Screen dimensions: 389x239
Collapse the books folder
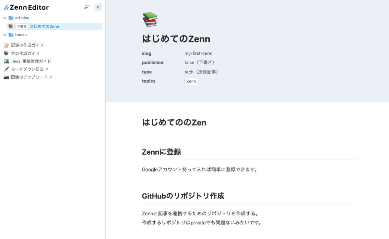(5, 35)
